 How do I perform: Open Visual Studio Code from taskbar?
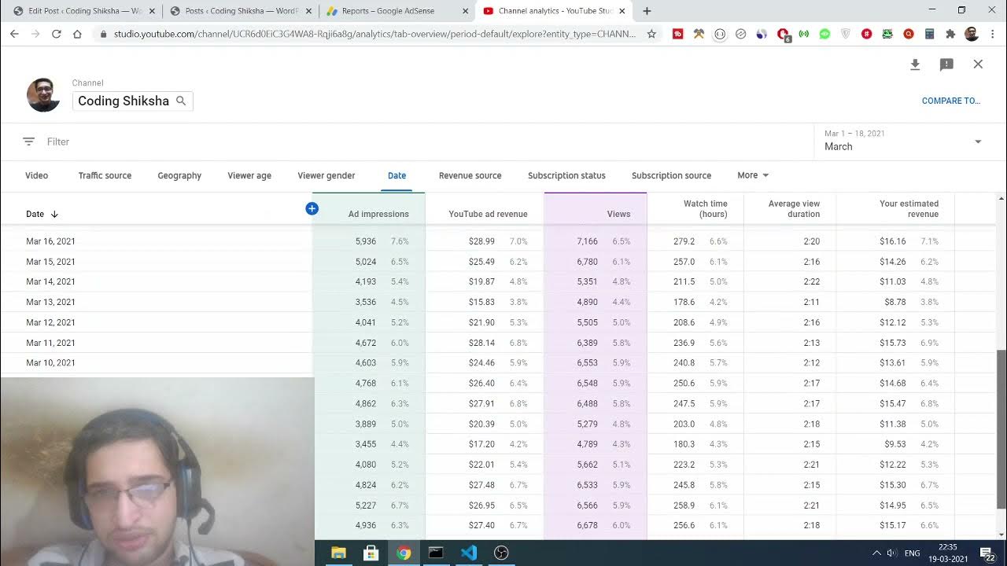pyautogui.click(x=469, y=553)
